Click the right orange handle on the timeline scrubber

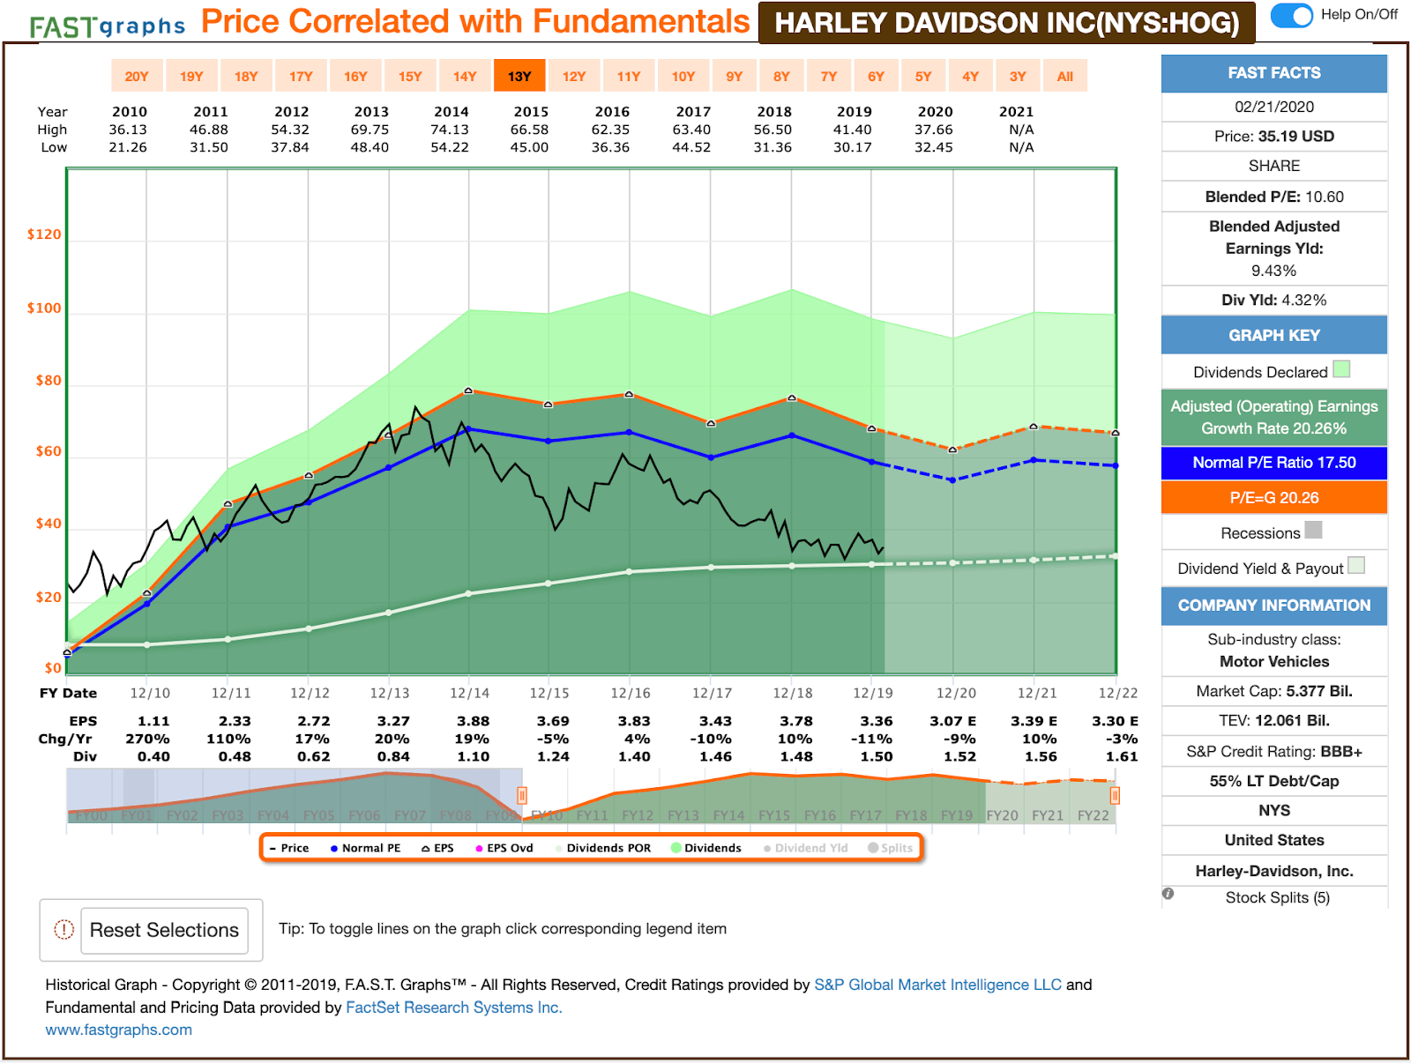1114,796
